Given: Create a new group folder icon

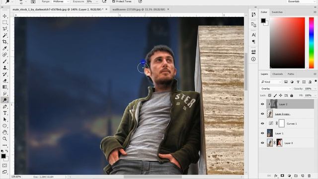Looking at the screenshot, I should click(x=296, y=176).
